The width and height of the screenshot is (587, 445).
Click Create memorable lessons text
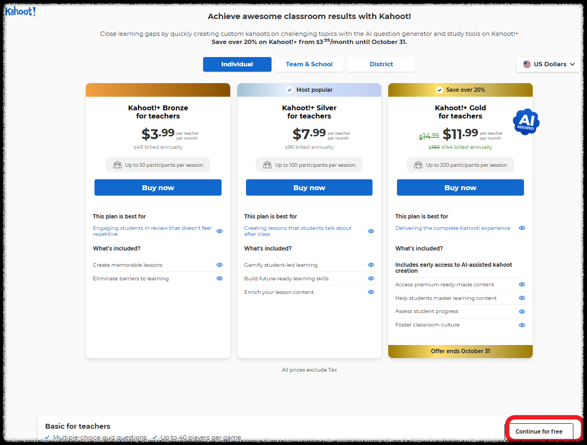click(x=128, y=265)
